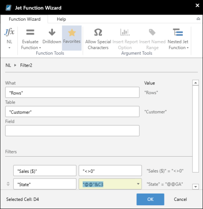Click the scrollbar up arrow
Viewport: 203px width, 209px height.
196,83
